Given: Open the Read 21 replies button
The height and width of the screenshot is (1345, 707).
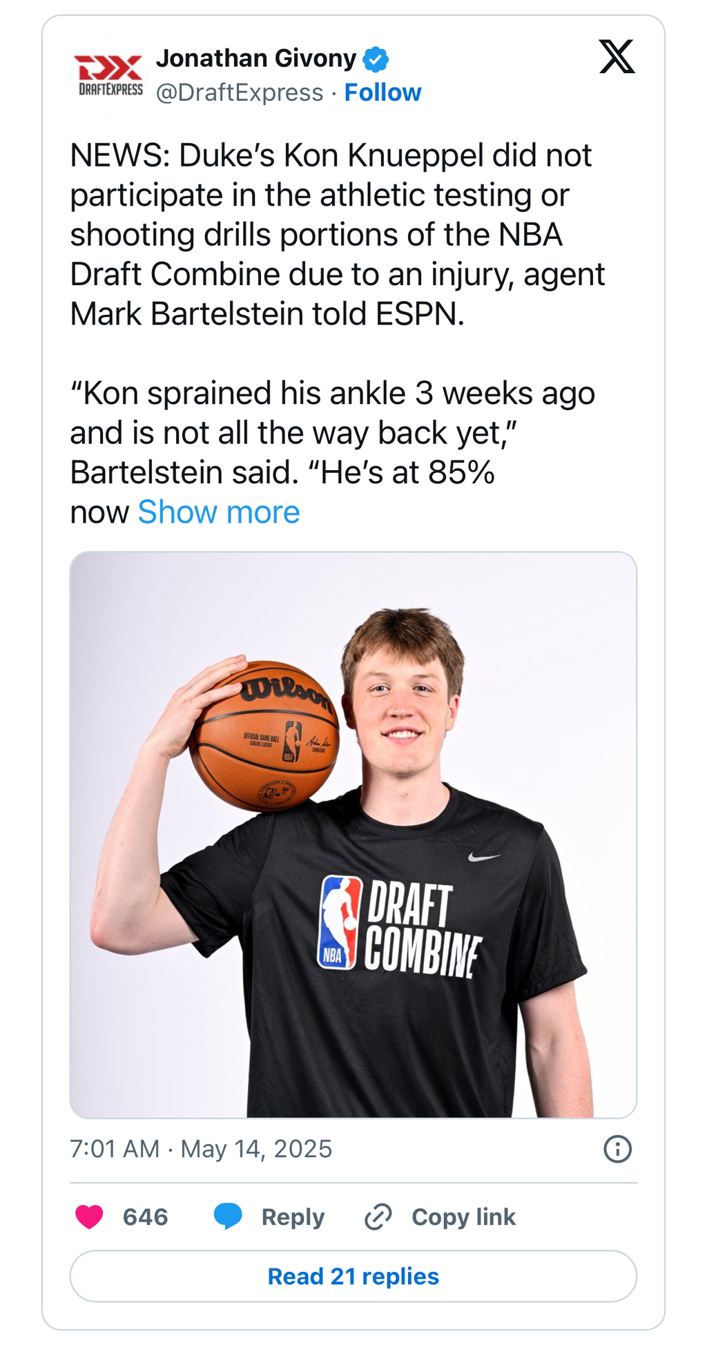Looking at the screenshot, I should click(x=353, y=1276).
